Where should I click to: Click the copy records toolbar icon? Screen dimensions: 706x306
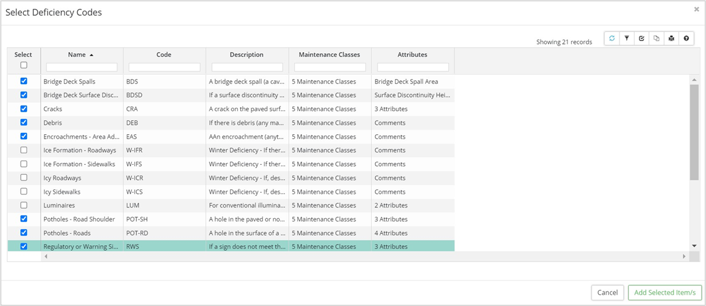(x=656, y=39)
